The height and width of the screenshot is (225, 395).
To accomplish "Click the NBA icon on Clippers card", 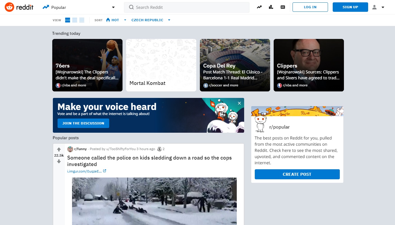I will (280, 85).
